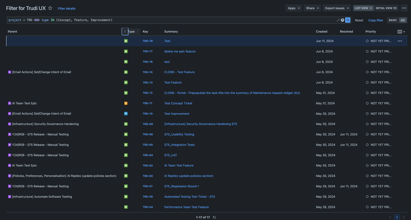Sort by the Parent column header
411x220 pixels.
pos(12,32)
